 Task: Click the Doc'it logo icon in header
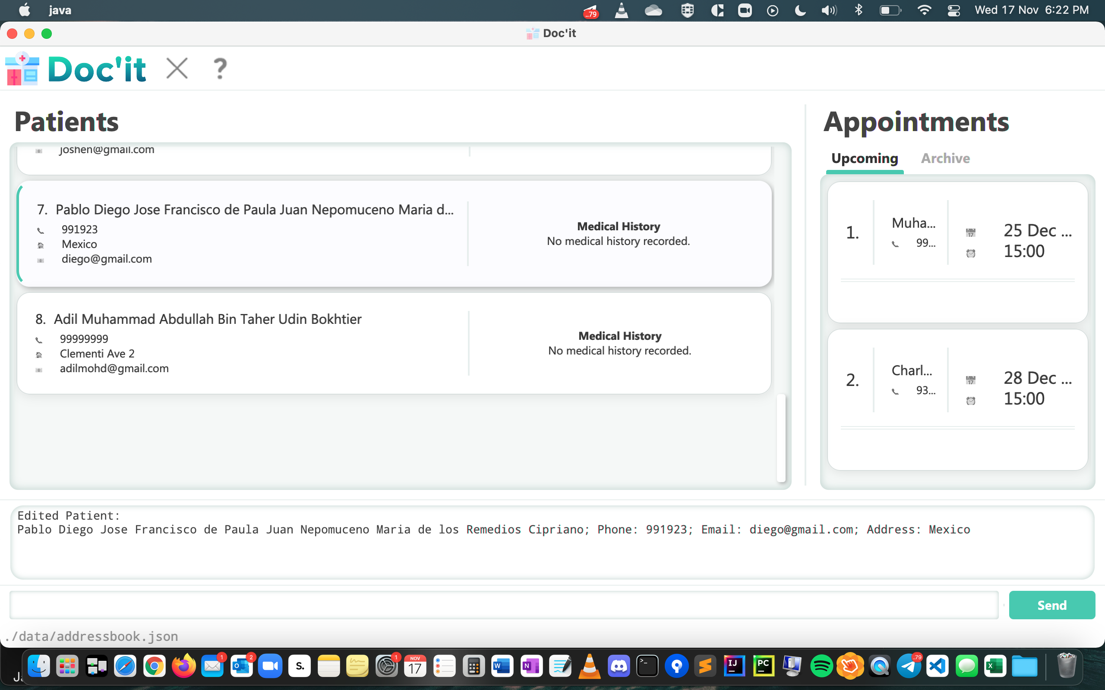click(22, 69)
